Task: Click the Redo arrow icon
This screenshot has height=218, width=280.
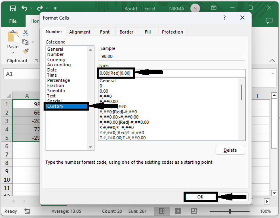Action: tap(40, 8)
